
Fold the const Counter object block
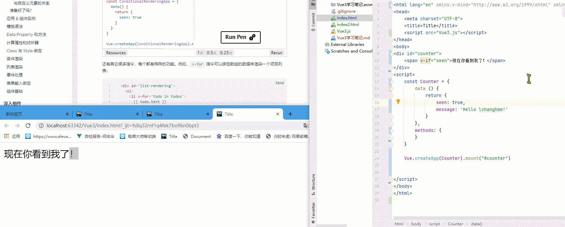[392, 81]
